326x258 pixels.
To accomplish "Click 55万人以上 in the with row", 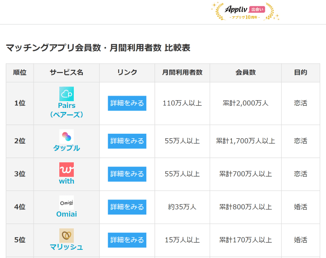I will (x=182, y=174).
